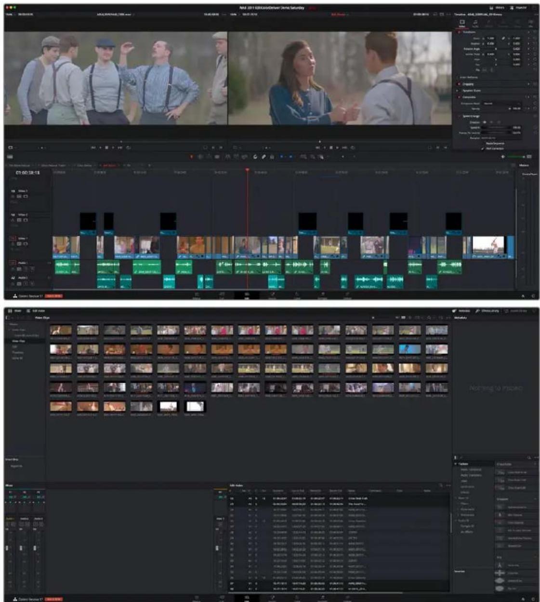
Task: Play the source viewer clip
Action: tap(113, 148)
